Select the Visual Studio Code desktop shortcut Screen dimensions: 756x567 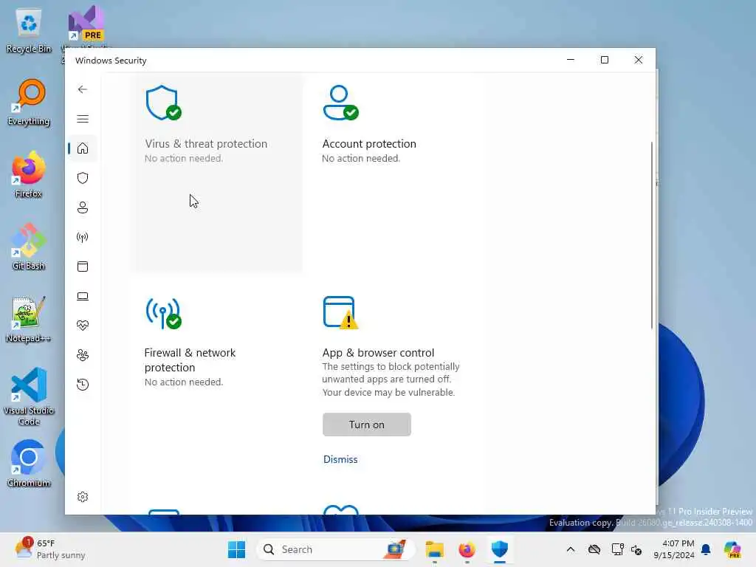pos(29,396)
